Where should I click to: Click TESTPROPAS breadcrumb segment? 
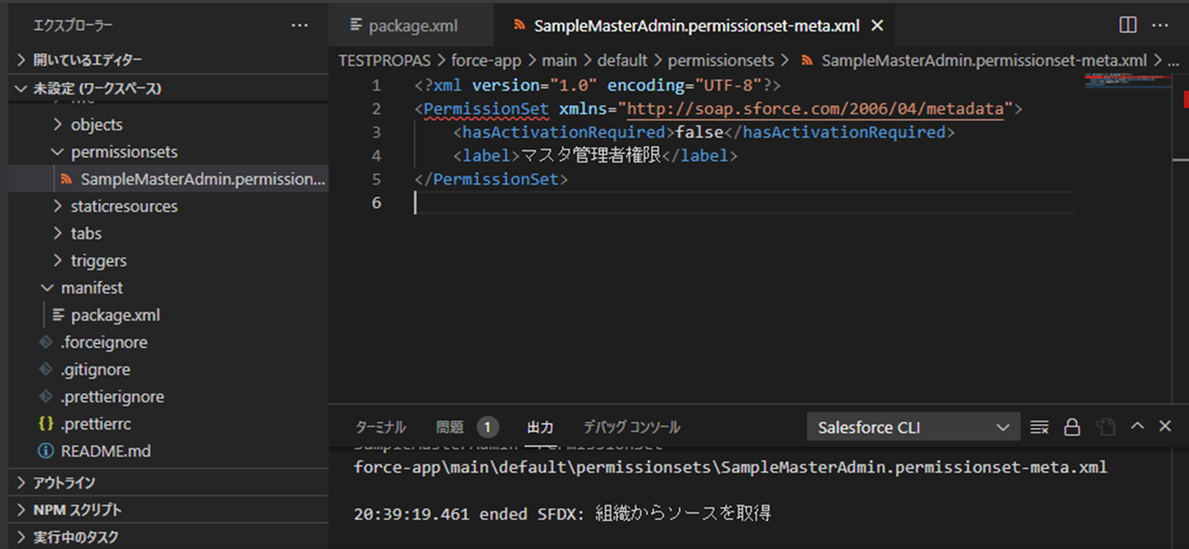point(385,60)
